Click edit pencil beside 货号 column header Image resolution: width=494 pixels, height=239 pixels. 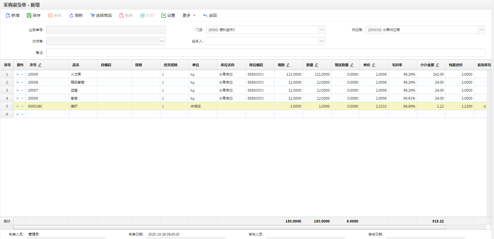pyautogui.click(x=40, y=65)
